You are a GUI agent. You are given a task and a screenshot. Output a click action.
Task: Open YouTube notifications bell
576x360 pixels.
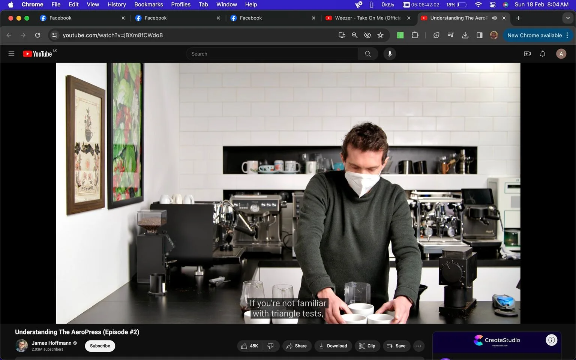(542, 54)
